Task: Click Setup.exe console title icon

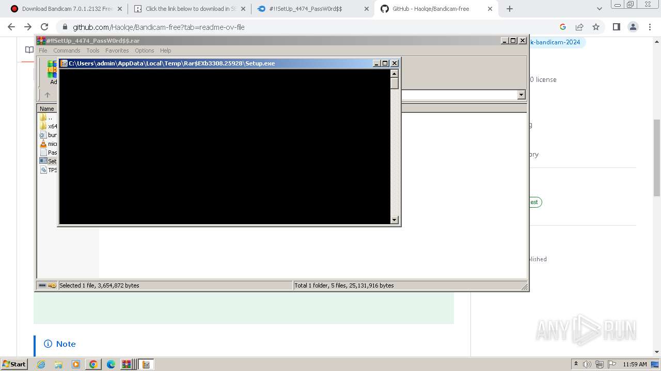Action: pos(64,63)
